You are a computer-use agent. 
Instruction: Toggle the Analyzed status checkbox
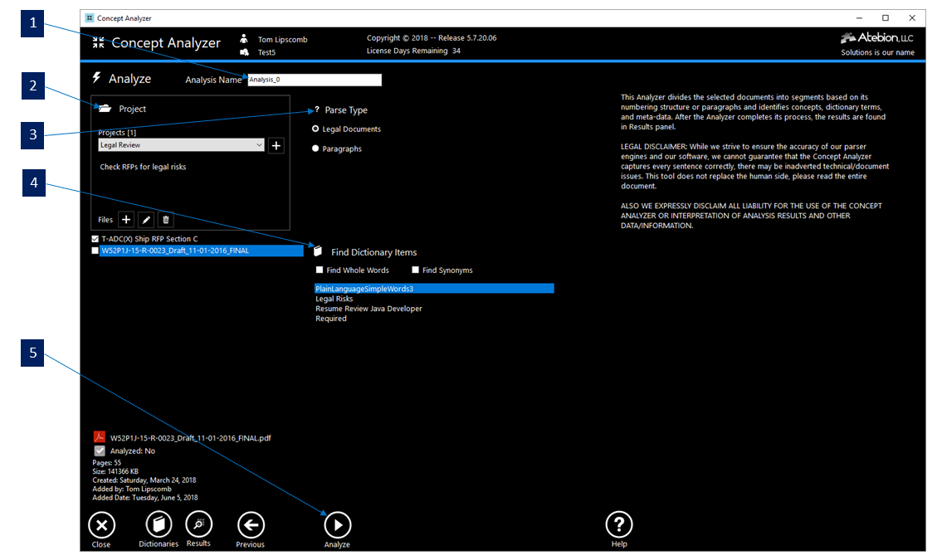[100, 450]
